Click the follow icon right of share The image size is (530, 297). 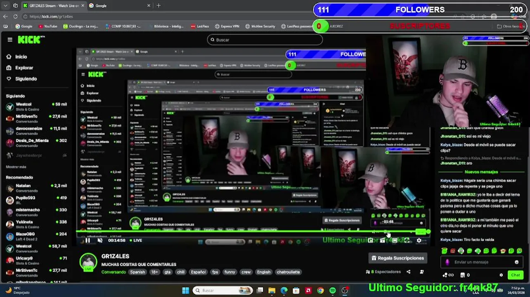(x=421, y=272)
